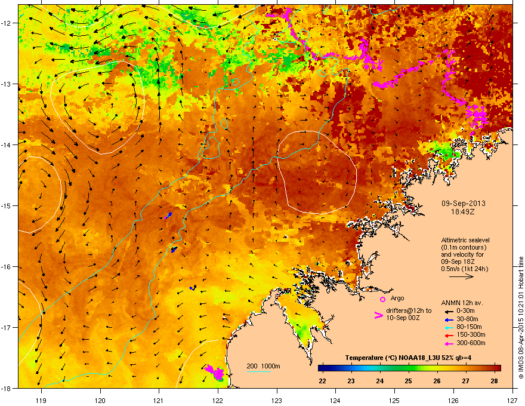Click the 121 longitude axis label
This screenshot has height=406, width=525.
[x=159, y=400]
